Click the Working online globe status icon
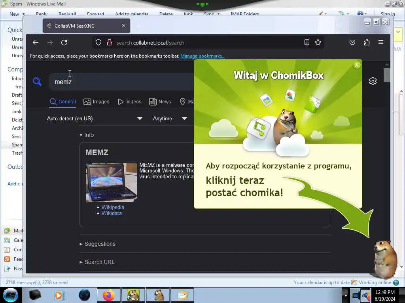Image resolution: width=405 pixels, height=303 pixels. [396, 282]
